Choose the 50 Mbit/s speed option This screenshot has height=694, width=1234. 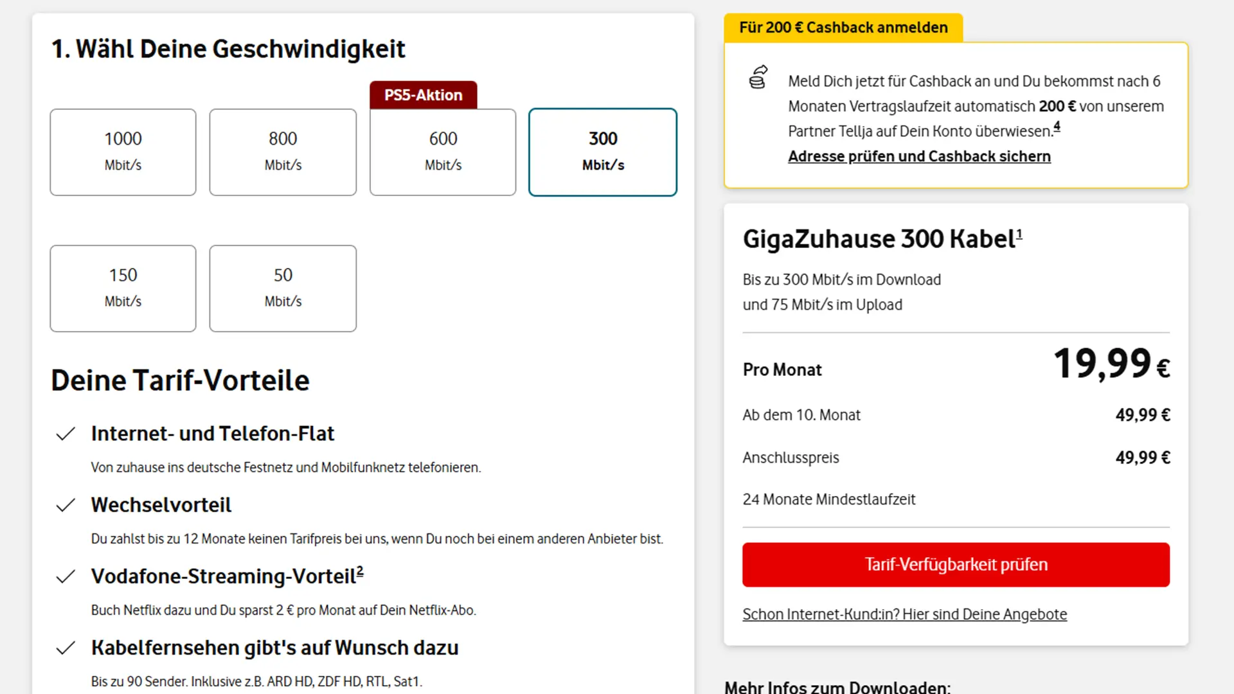pyautogui.click(x=283, y=288)
